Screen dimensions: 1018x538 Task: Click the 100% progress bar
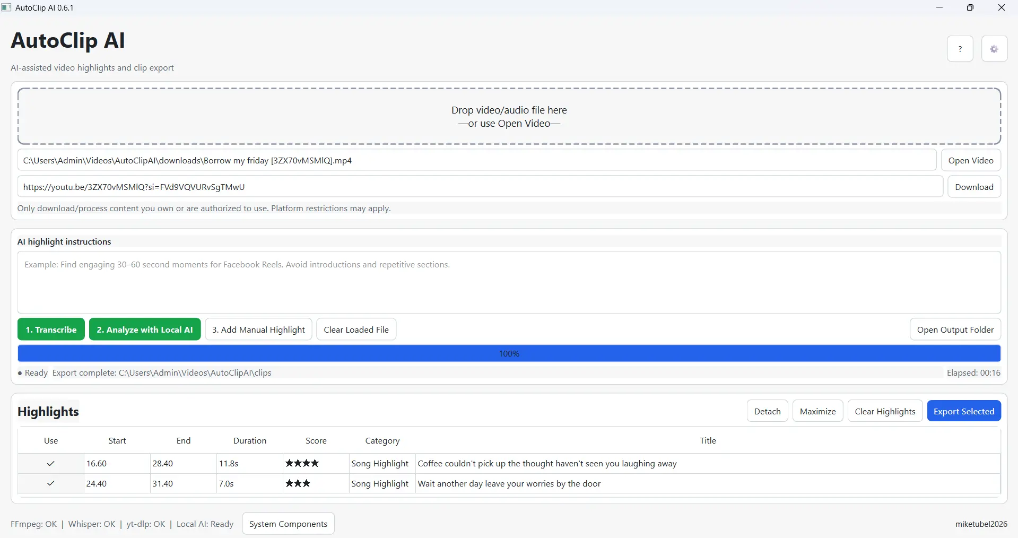(509, 353)
